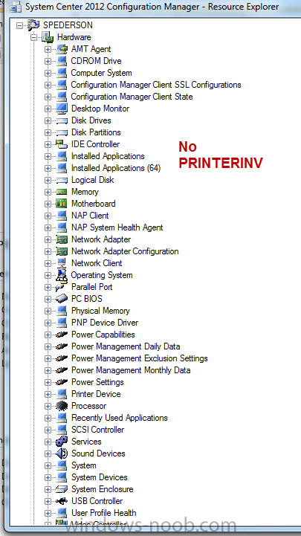Select Recently Used Applications
This screenshot has height=536, width=301.
pyautogui.click(x=119, y=418)
